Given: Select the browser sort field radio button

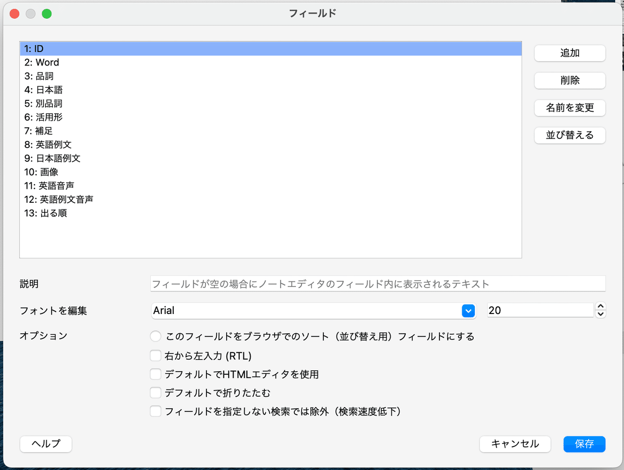Looking at the screenshot, I should pos(155,336).
